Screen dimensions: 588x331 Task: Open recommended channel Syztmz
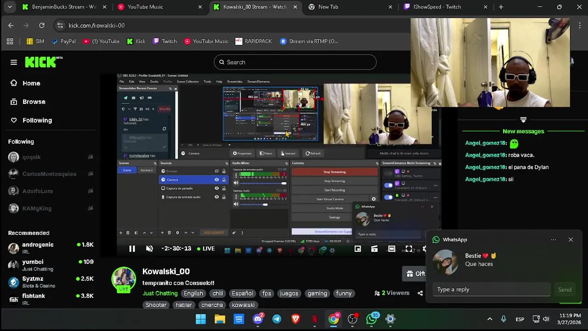click(x=51, y=282)
